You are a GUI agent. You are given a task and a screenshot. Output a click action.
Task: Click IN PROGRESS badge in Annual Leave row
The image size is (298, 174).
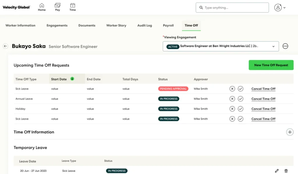[x=168, y=99]
